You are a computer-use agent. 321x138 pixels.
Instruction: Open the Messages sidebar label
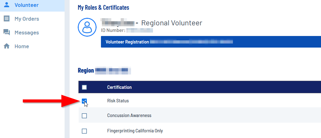(x=27, y=33)
